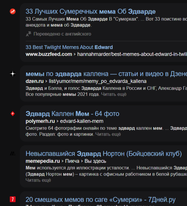Screen dimensions: 187x206
Task: Click 'Читать ещё' in the Dzen snippet
Action: (114, 94)
